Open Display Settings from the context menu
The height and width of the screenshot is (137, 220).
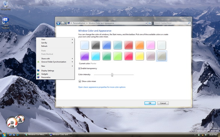(x=55, y=71)
